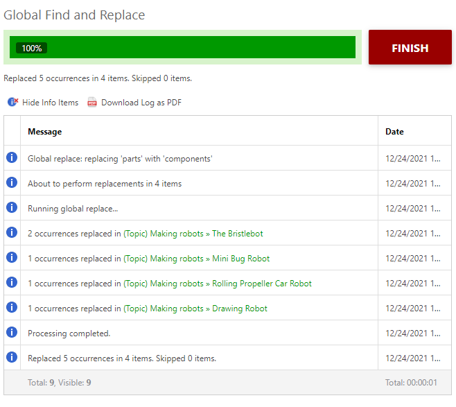This screenshot has width=456, height=407.
Task: Click info icon in last 'Replaced 5 occurrences' row
Action: 12,357
